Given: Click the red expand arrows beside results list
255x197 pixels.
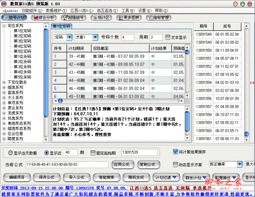Looking at the screenshot, I should coord(252,83).
